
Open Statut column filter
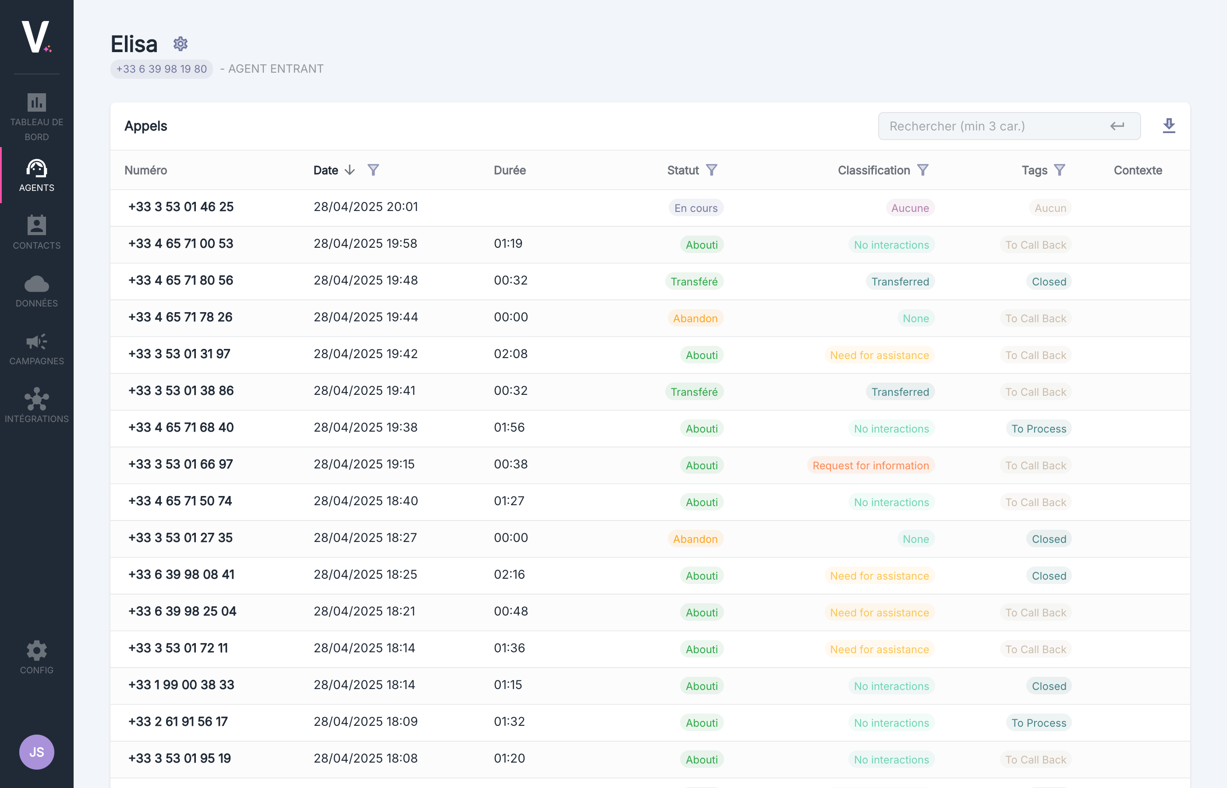[712, 170]
